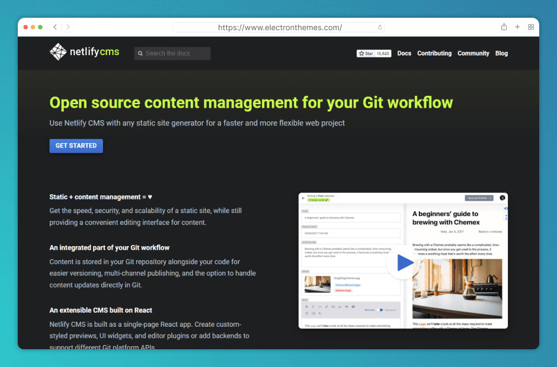This screenshot has width=557, height=367.
Task: Go forward with the browser forward arrow
Action: 68,27
